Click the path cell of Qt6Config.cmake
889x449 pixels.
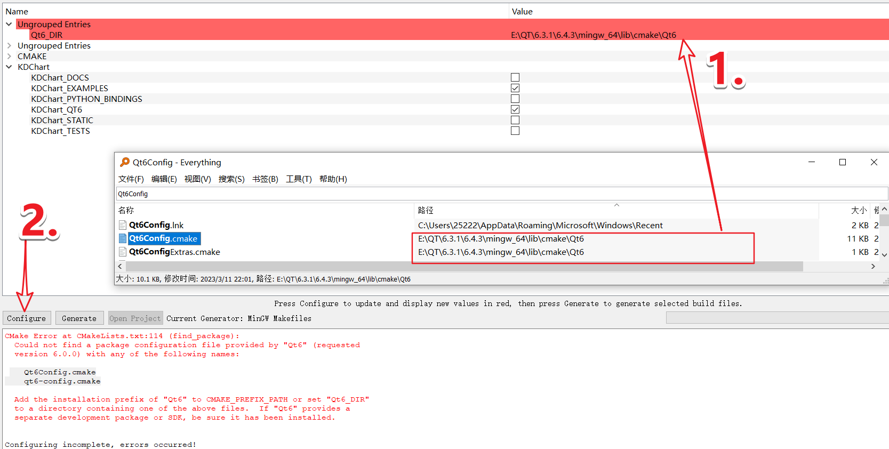click(x=501, y=238)
